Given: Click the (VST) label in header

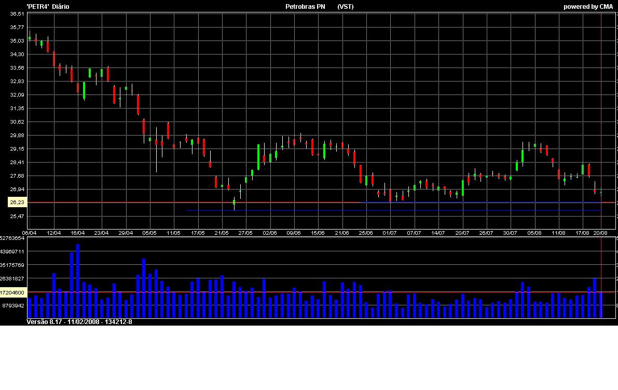Looking at the screenshot, I should (346, 7).
